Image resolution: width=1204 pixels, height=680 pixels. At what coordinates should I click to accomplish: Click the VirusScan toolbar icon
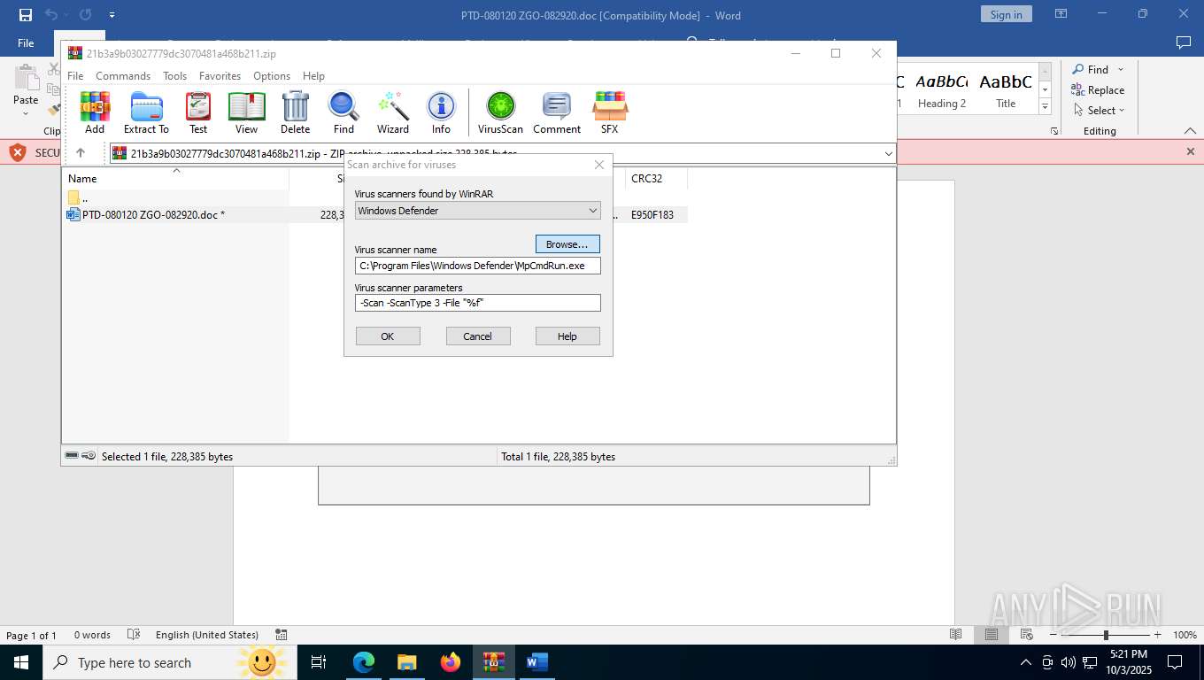(500, 112)
